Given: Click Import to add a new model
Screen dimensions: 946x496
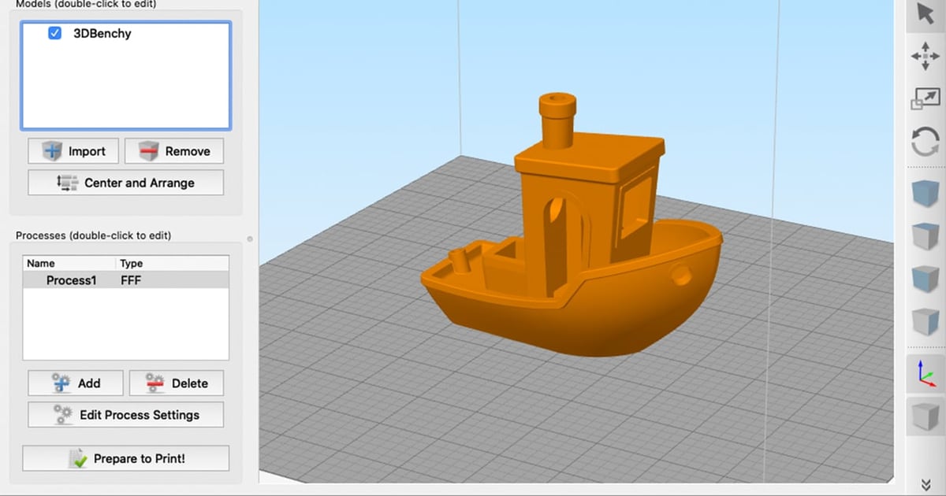Looking at the screenshot, I should tap(73, 150).
